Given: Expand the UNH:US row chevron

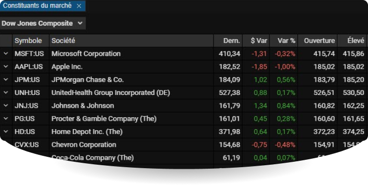Looking at the screenshot, I should pos(6,92).
